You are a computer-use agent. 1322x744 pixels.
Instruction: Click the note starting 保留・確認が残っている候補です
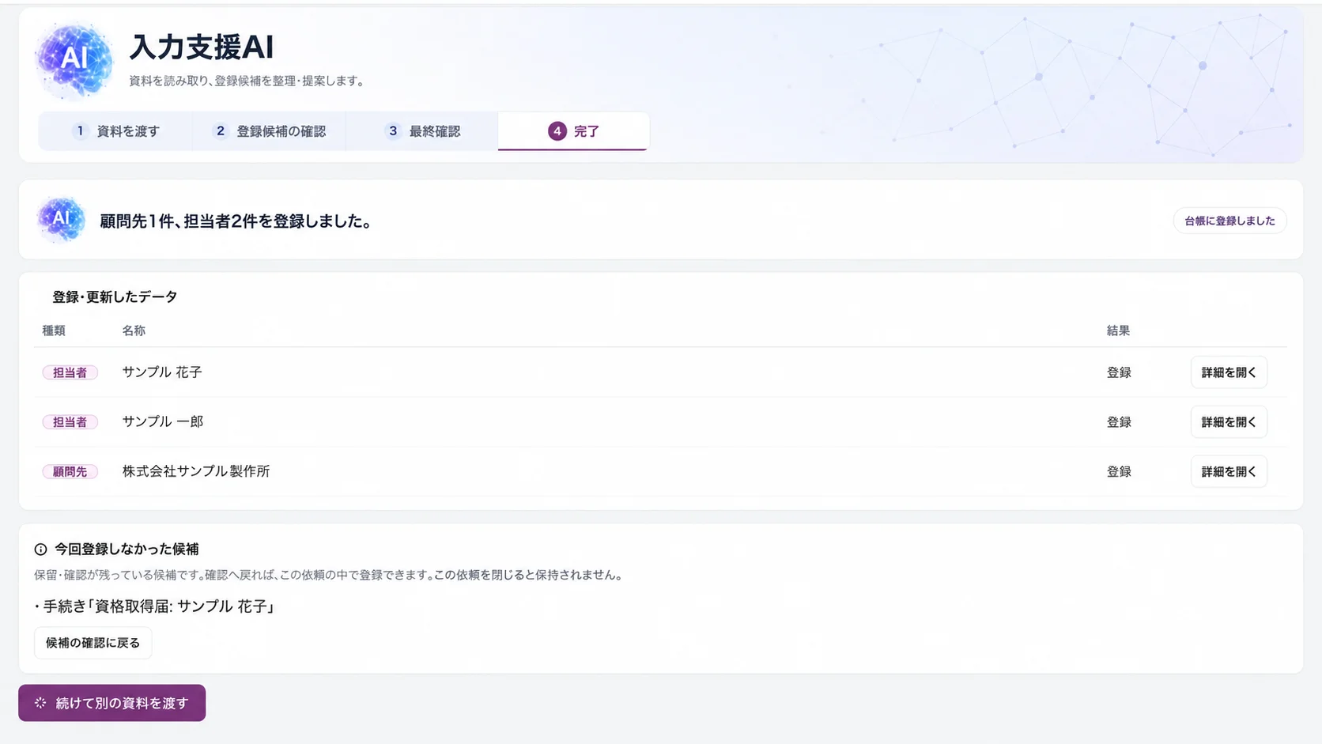pos(329,575)
